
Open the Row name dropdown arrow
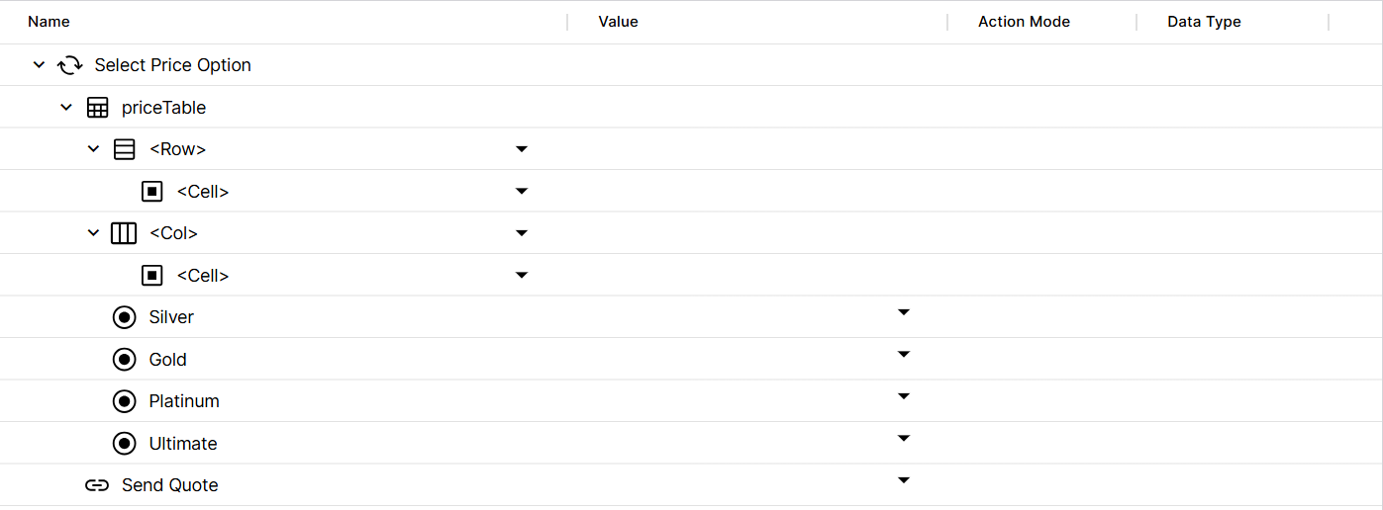click(x=522, y=149)
